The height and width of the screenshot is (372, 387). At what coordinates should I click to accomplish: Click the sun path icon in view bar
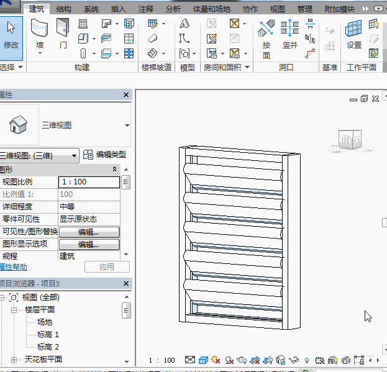216,360
